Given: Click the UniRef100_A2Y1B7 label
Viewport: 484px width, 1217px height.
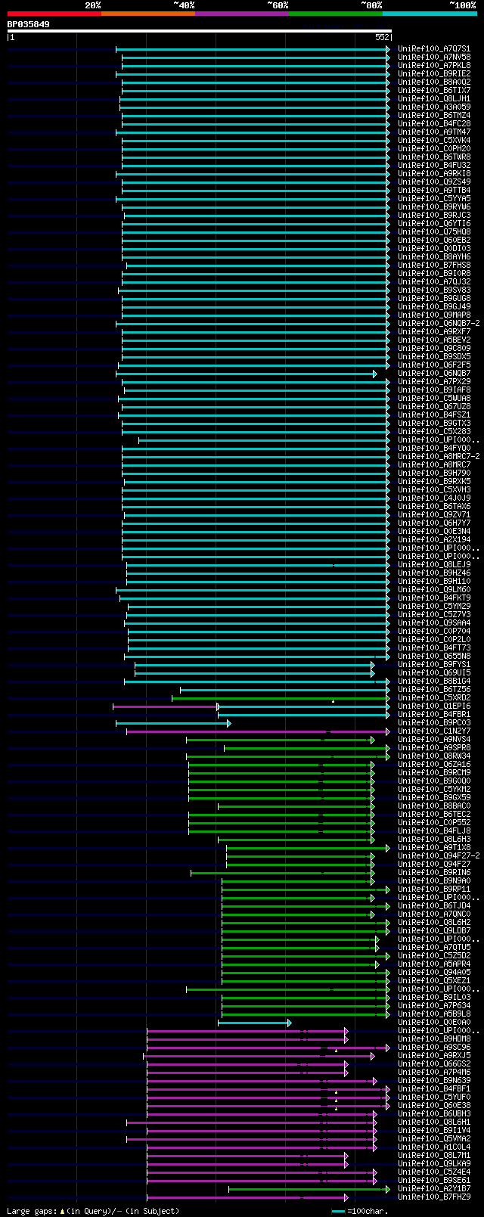Looking at the screenshot, I should 434,1189.
